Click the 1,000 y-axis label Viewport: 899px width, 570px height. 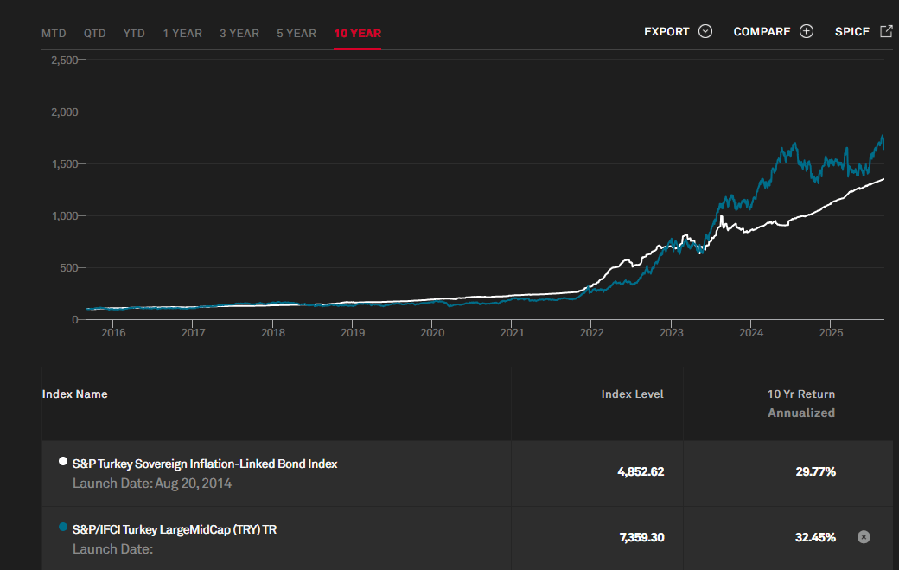coord(65,215)
